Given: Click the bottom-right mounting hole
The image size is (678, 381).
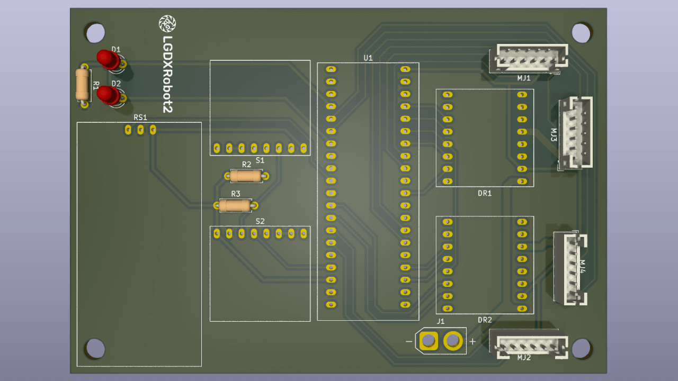Looking at the screenshot, I should (581, 349).
